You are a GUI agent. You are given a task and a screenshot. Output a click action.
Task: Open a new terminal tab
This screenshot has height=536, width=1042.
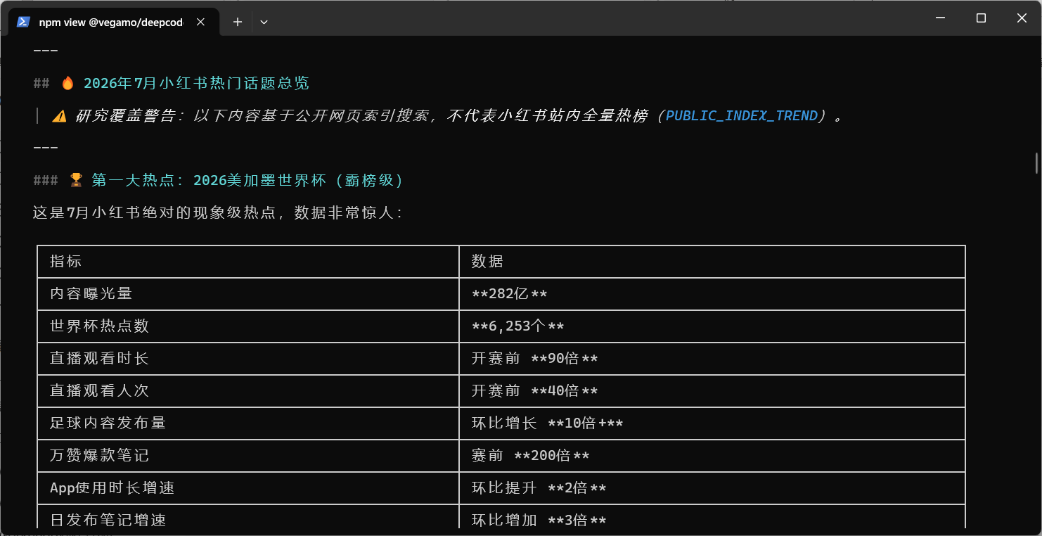(238, 22)
